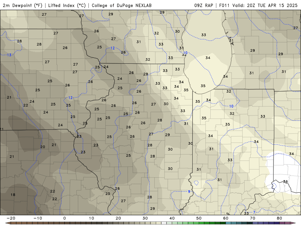Click the black dewpoint value "18" on the map
This screenshot has width=301, height=225.
click(x=13, y=195)
